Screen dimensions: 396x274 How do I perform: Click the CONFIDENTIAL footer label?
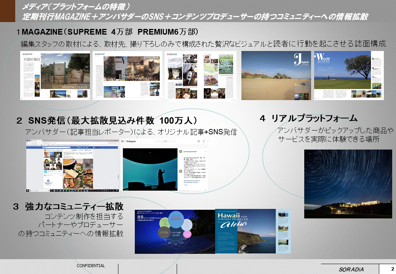point(91,266)
